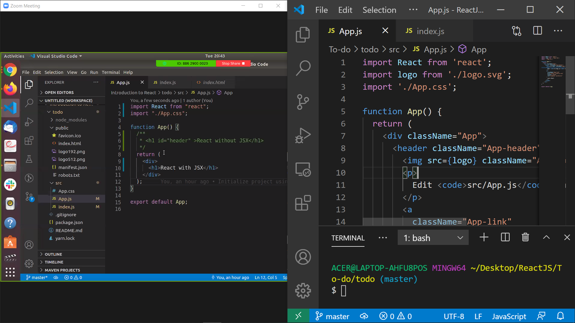Image resolution: width=575 pixels, height=323 pixels.
Task: Kill terminal with trash icon
Action: [525, 237]
